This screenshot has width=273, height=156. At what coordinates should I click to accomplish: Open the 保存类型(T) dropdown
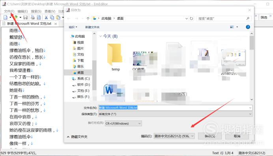point(175,114)
